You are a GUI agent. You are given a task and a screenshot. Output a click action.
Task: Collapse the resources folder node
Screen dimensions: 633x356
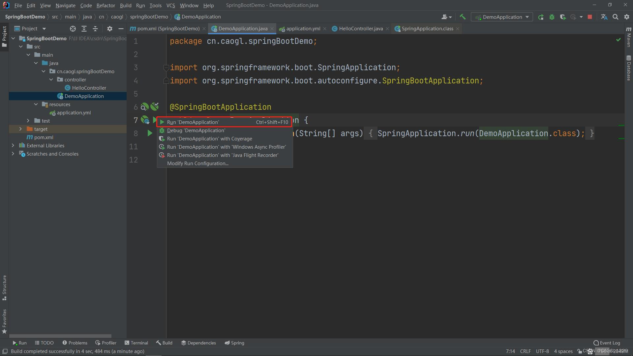pyautogui.click(x=36, y=104)
